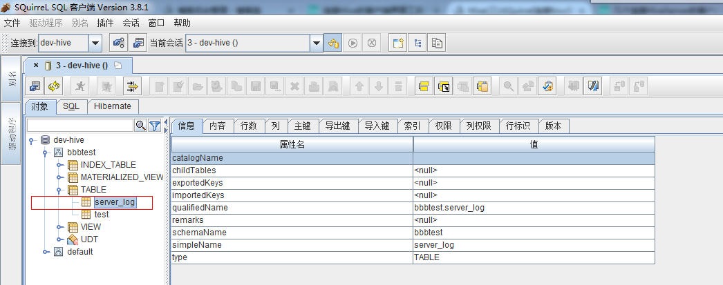723x285 pixels.
Task: Click the tree structure icon in top toolbar
Action: [417, 43]
